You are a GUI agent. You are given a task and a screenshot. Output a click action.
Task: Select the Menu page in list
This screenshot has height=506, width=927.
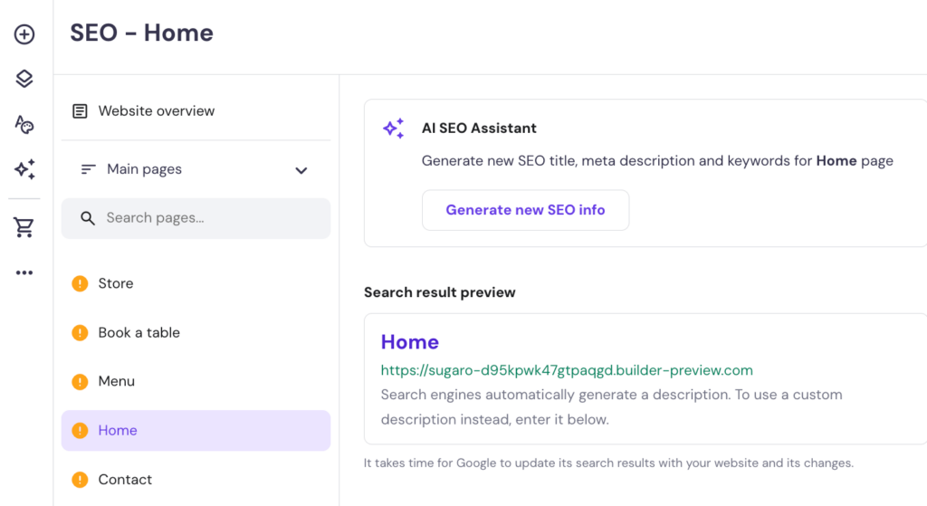[x=116, y=381]
